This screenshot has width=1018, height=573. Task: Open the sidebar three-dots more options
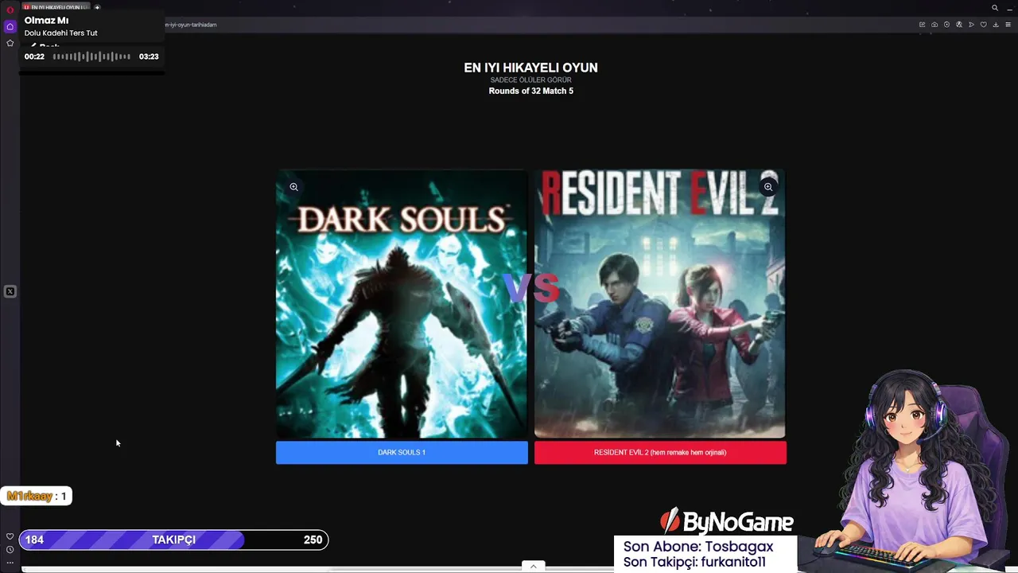click(10, 562)
